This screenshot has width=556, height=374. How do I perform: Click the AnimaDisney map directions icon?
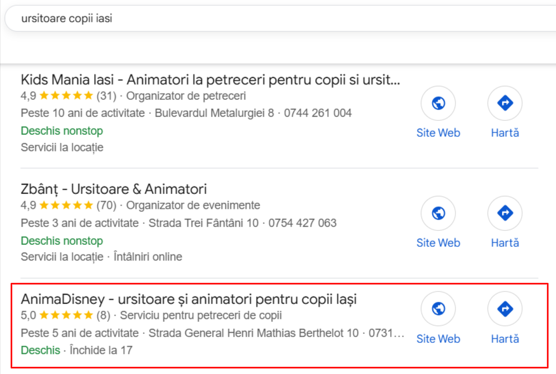pyautogui.click(x=505, y=308)
